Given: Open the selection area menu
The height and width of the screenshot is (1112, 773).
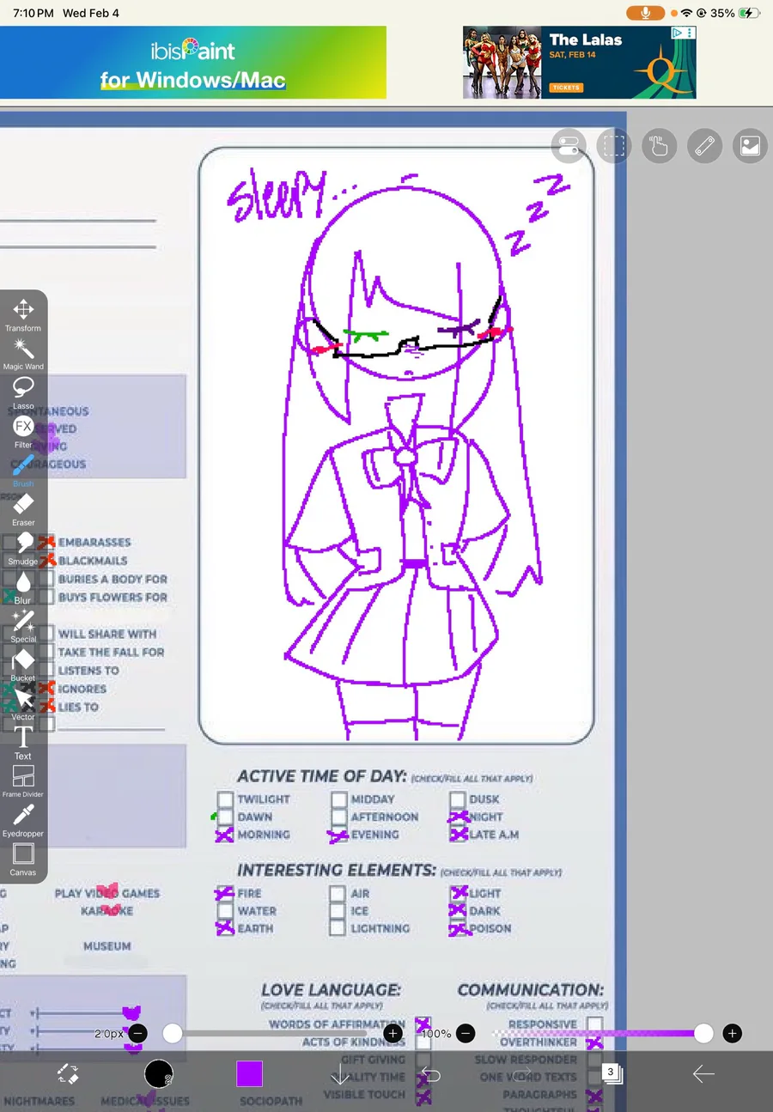Looking at the screenshot, I should 613,146.
